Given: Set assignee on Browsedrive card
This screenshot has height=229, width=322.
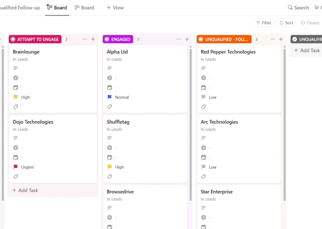Looking at the screenshot, I should [x=109, y=217].
